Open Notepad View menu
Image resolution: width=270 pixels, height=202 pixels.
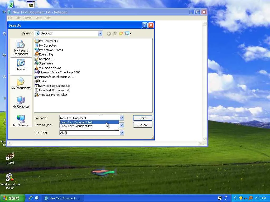(38, 18)
